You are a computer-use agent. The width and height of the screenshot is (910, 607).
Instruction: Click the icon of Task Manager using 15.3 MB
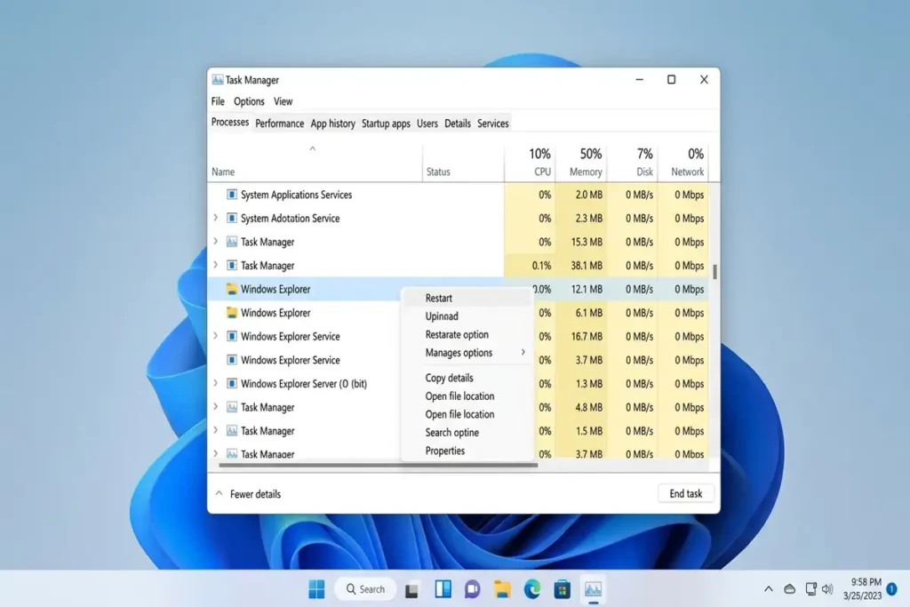tap(232, 242)
